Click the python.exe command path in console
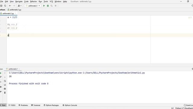Image resolution: width=193 pixels, height=109 pixels. (77, 73)
